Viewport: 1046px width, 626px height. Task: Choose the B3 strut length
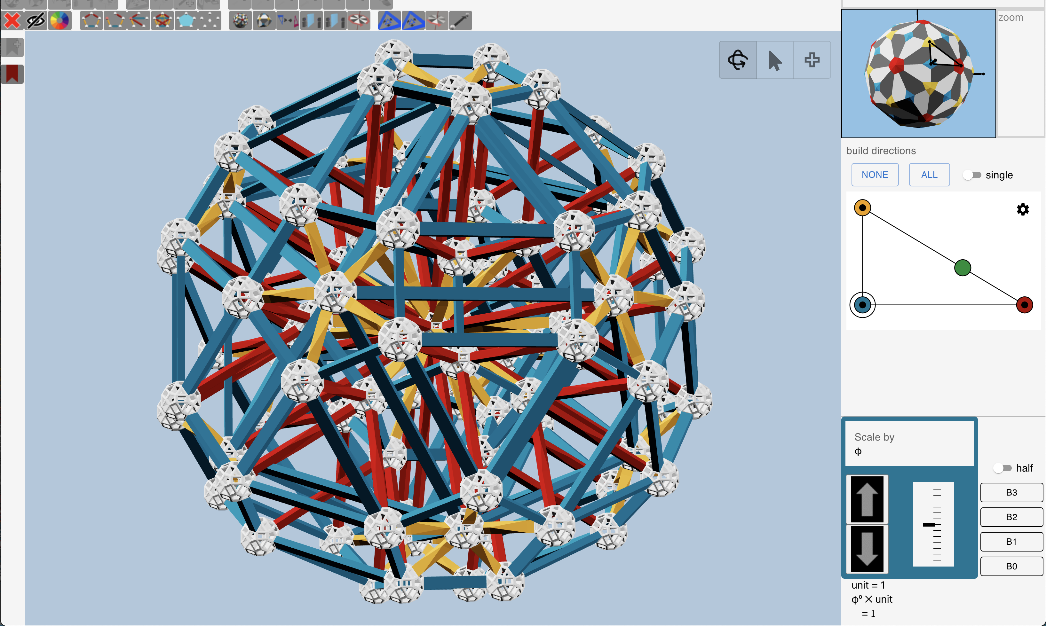pos(1011,492)
